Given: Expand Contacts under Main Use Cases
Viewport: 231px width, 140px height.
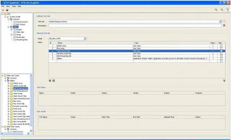Looking at the screenshot, I should click(5, 78).
